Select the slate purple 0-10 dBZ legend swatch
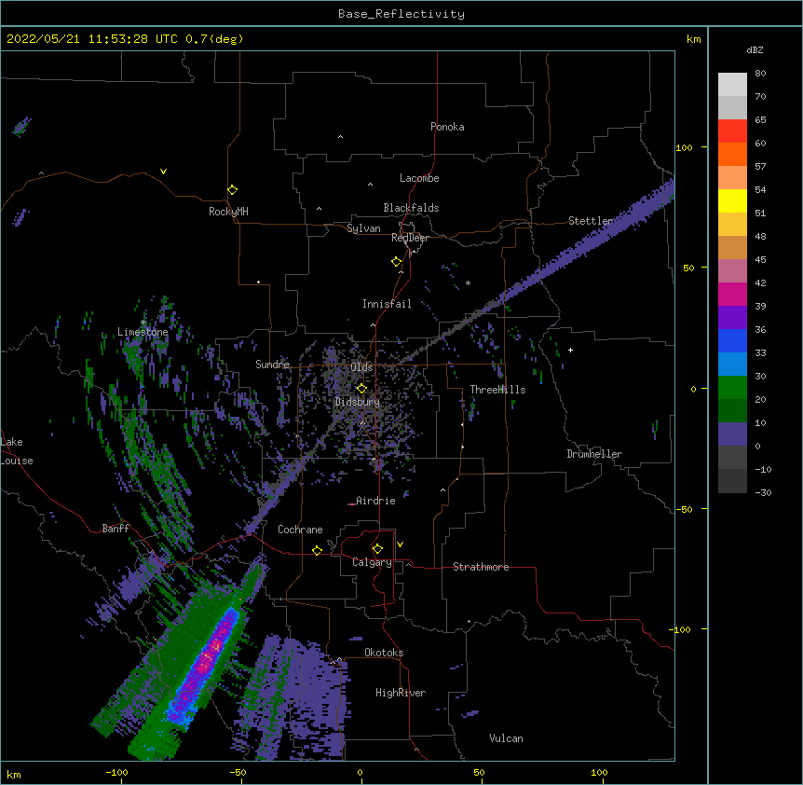The width and height of the screenshot is (803, 785). [732, 434]
